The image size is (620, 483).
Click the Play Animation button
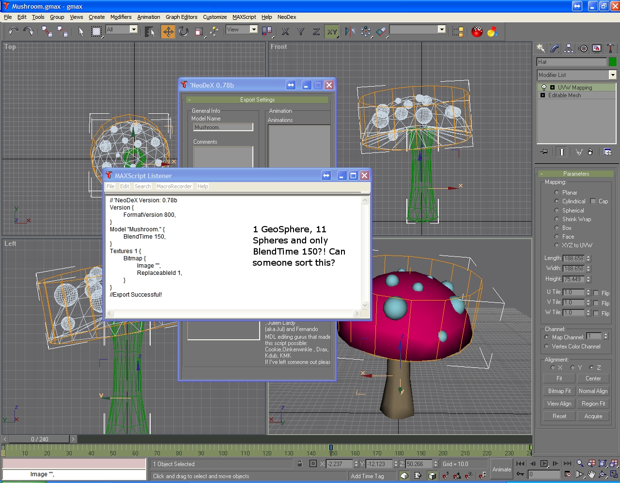pyautogui.click(x=544, y=464)
